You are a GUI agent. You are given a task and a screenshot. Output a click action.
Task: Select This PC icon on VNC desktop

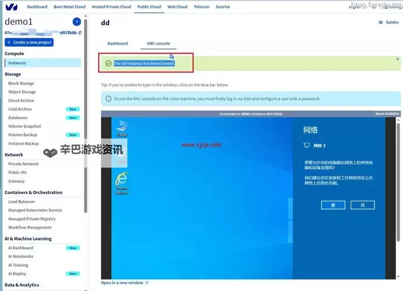coord(122,129)
